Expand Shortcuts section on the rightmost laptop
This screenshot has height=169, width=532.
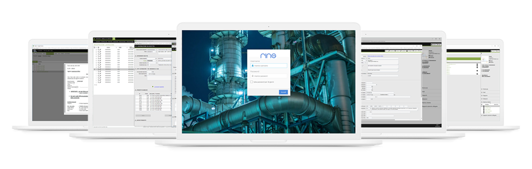point(490,89)
